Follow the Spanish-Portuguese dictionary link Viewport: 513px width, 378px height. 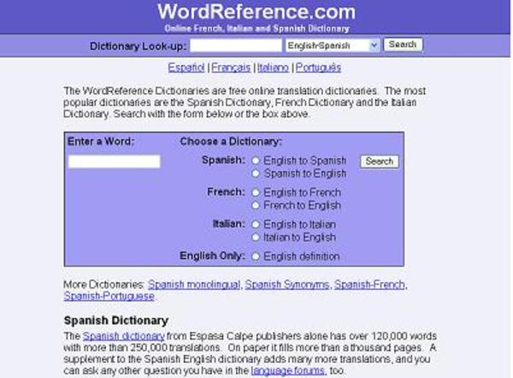(109, 296)
